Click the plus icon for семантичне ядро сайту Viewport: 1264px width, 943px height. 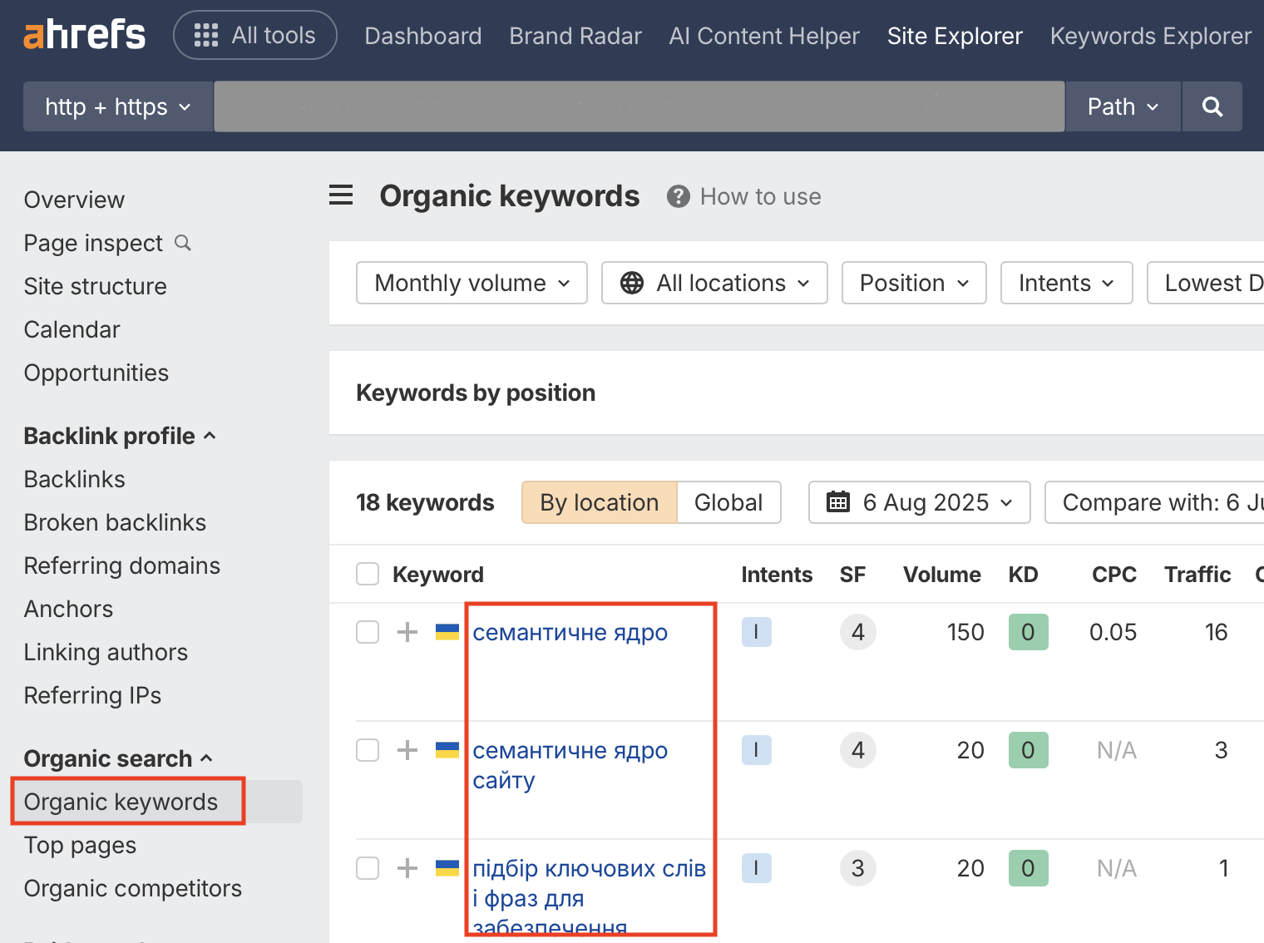(x=407, y=750)
